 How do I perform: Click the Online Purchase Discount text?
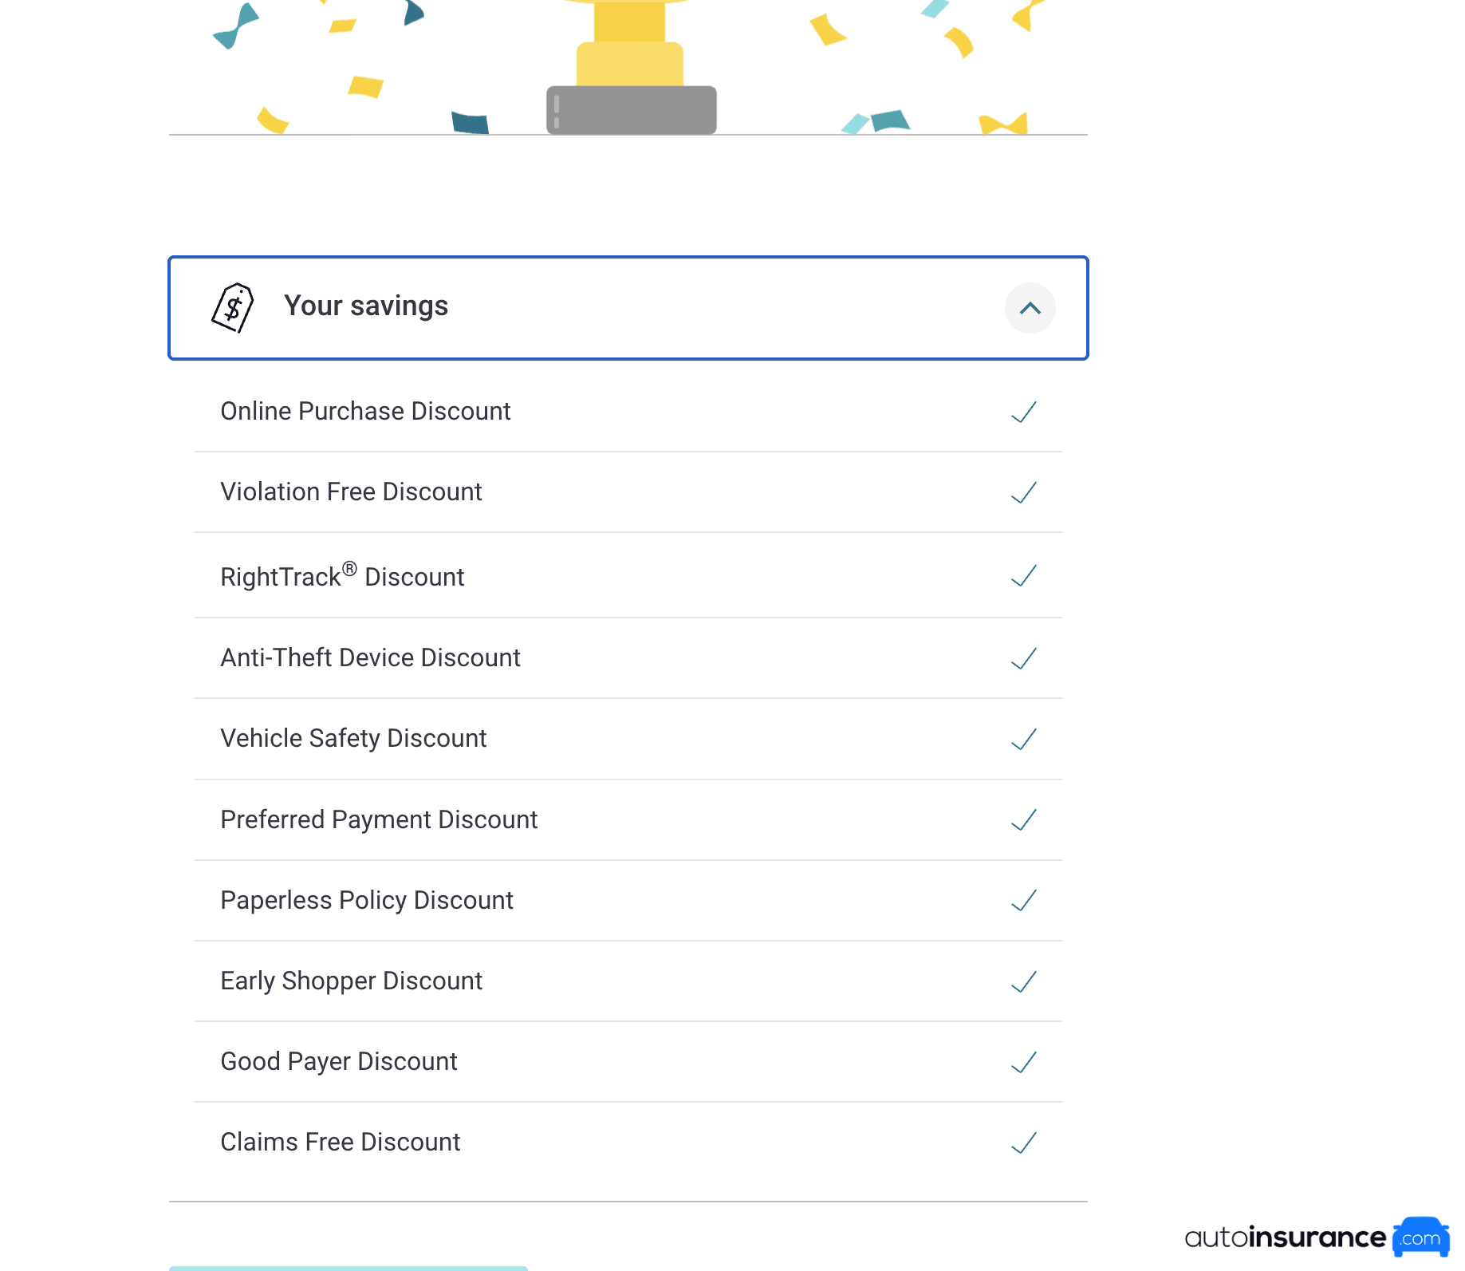[365, 412]
